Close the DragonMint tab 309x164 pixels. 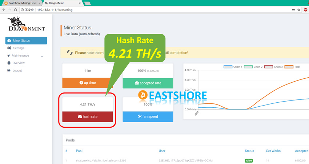[80, 3]
